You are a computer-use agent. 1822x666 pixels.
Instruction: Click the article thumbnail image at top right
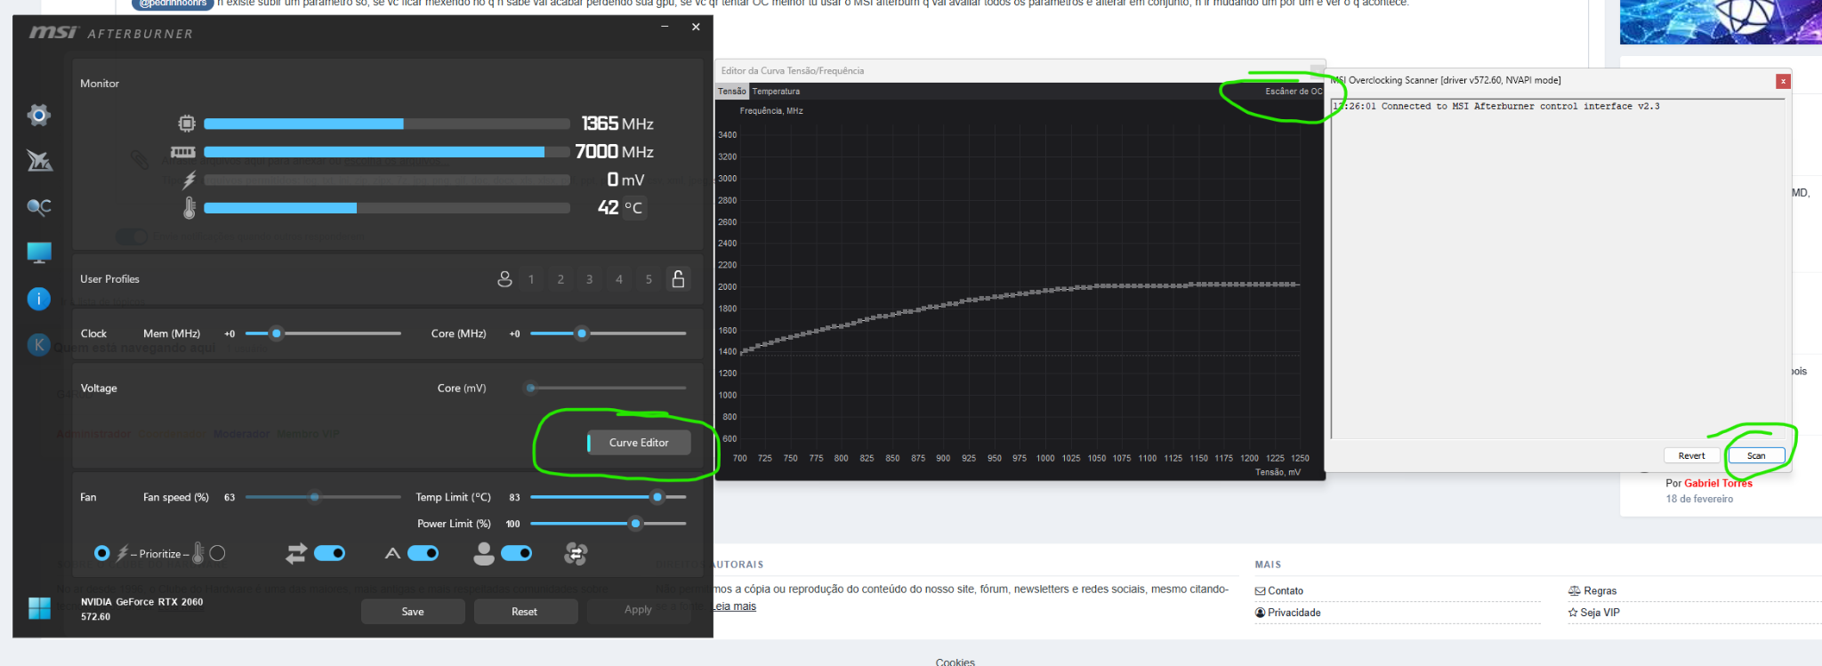tap(1721, 21)
